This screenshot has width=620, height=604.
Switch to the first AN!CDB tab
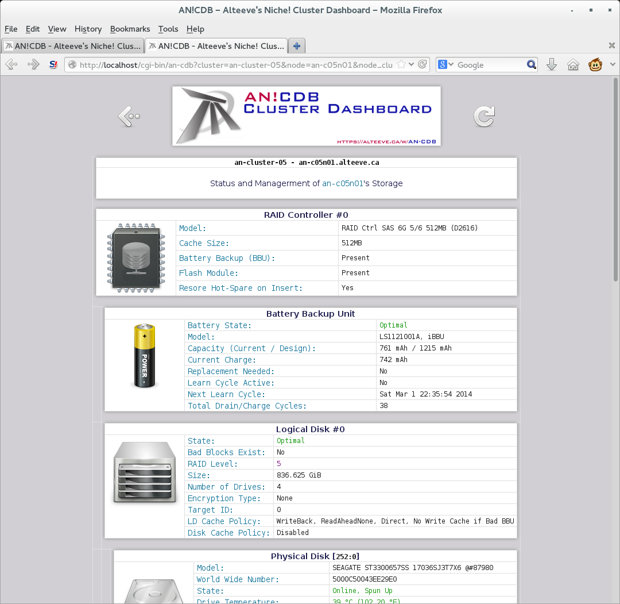(x=73, y=46)
